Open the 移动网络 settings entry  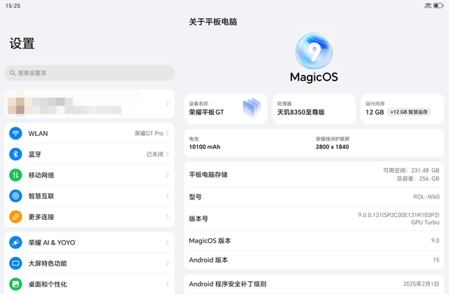[89, 175]
